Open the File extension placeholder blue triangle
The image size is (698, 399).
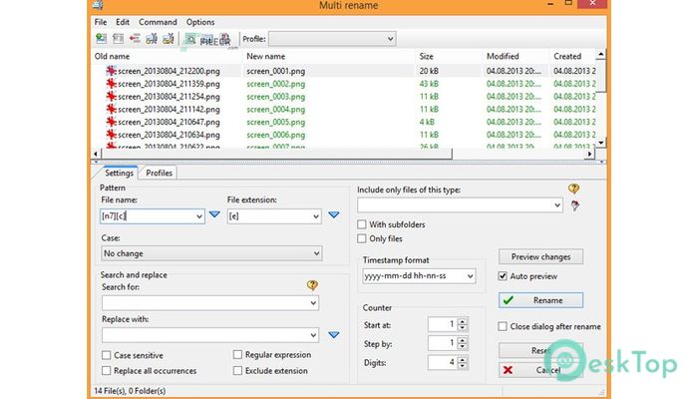(x=334, y=214)
